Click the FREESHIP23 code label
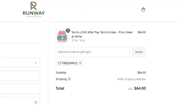Screen dimensions: 181x105 point(70,63)
